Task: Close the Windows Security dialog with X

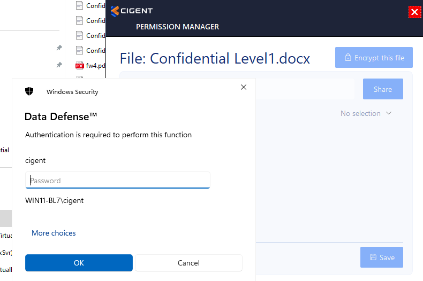Action: (x=244, y=87)
